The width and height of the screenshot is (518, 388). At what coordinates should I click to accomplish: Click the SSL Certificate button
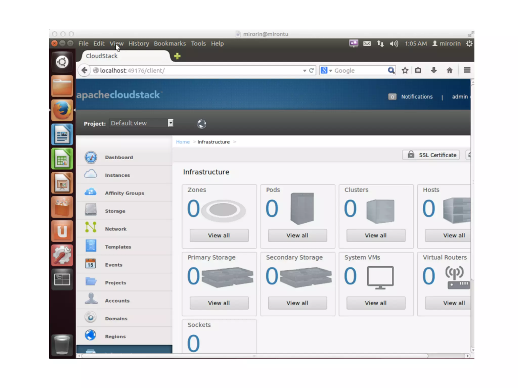click(431, 155)
